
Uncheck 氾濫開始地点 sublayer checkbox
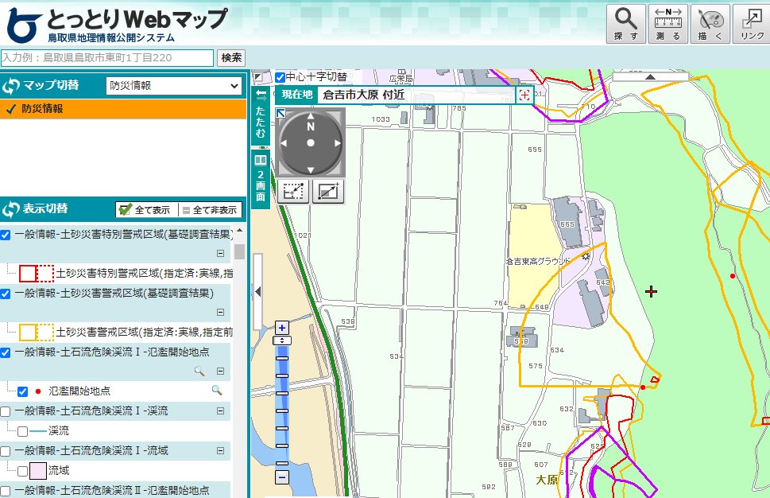(x=22, y=391)
